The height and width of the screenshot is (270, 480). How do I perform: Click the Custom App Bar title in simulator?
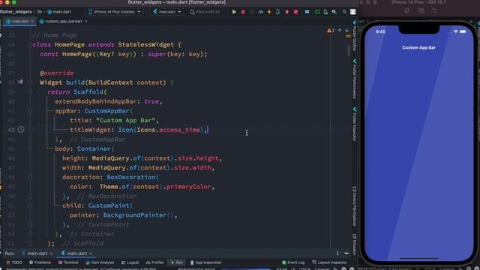[x=418, y=48]
